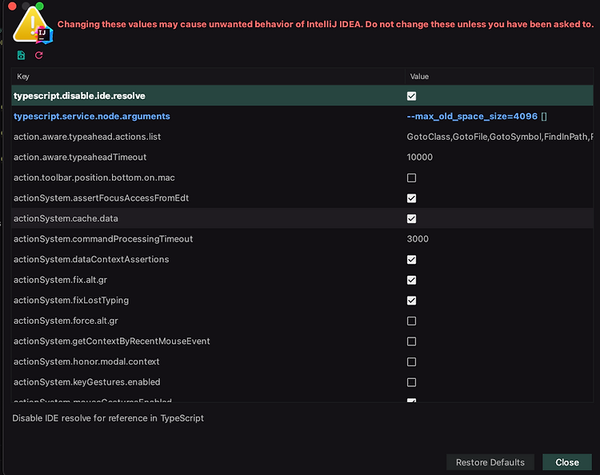Click the 3000 value cell

[418, 239]
